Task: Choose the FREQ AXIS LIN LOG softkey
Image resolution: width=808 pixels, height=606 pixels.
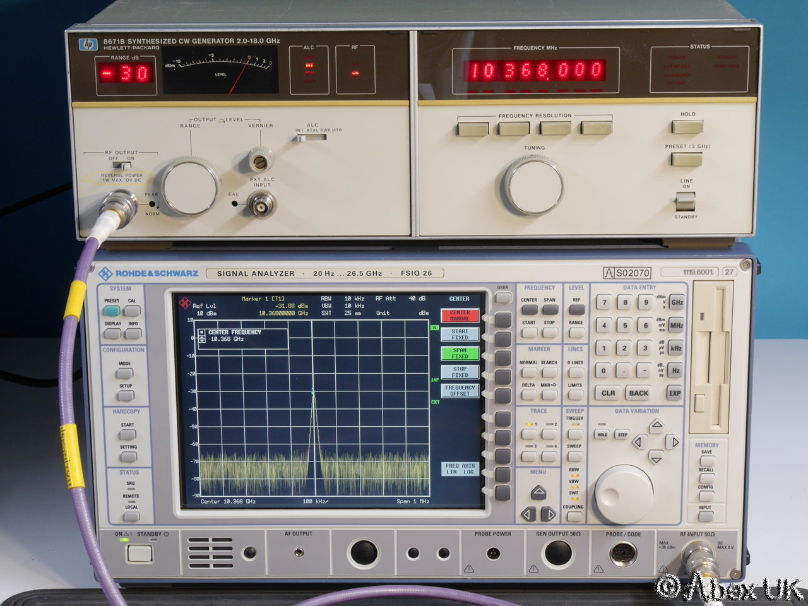Action: [x=460, y=468]
